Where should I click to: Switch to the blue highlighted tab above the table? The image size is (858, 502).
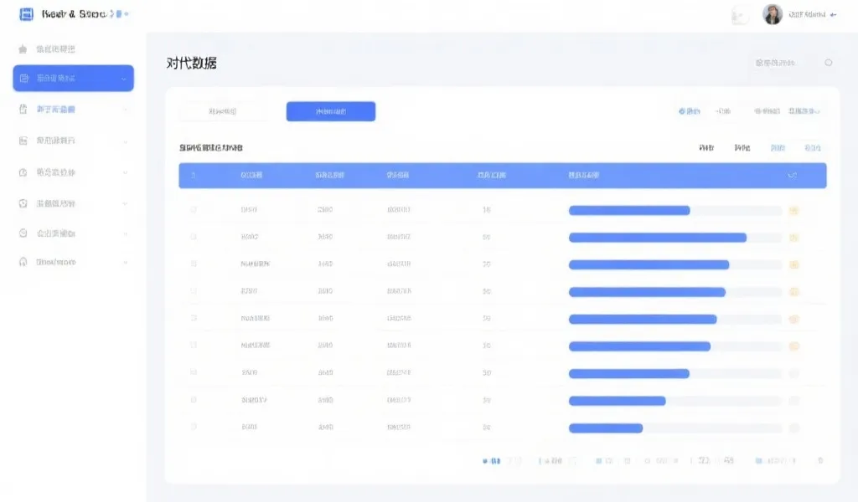330,110
